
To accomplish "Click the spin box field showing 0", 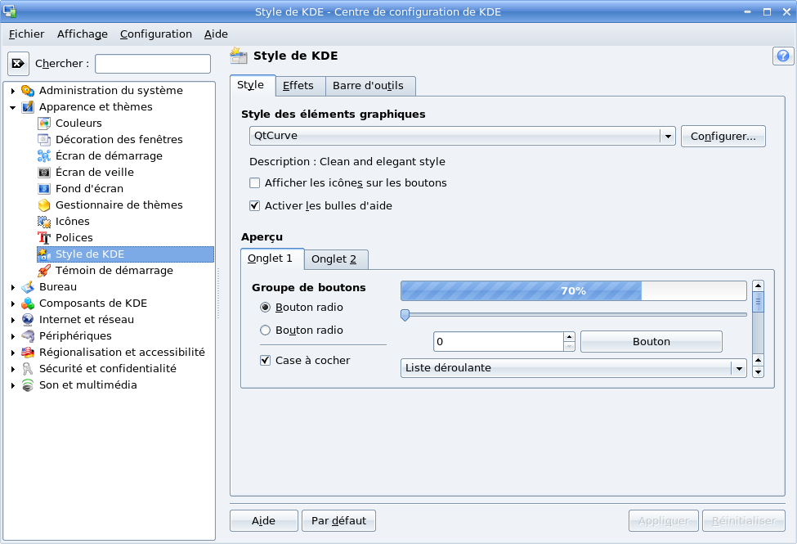I will (499, 341).
